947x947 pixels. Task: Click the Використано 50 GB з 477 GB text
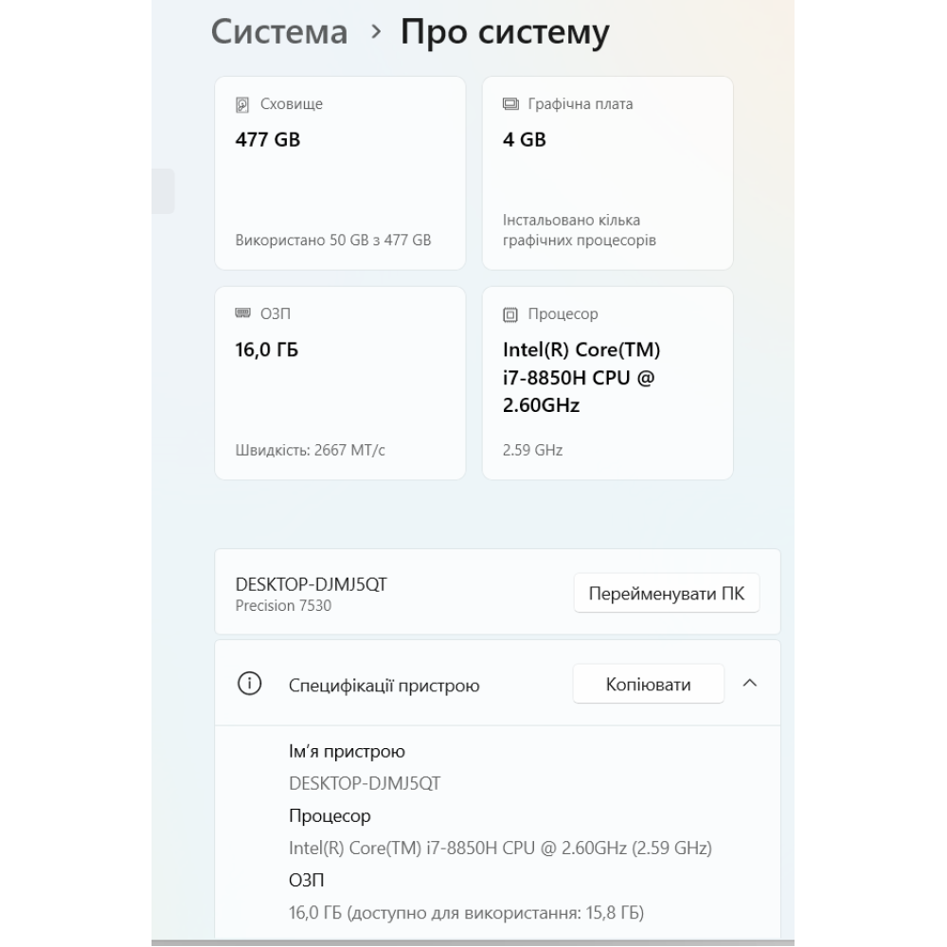332,241
